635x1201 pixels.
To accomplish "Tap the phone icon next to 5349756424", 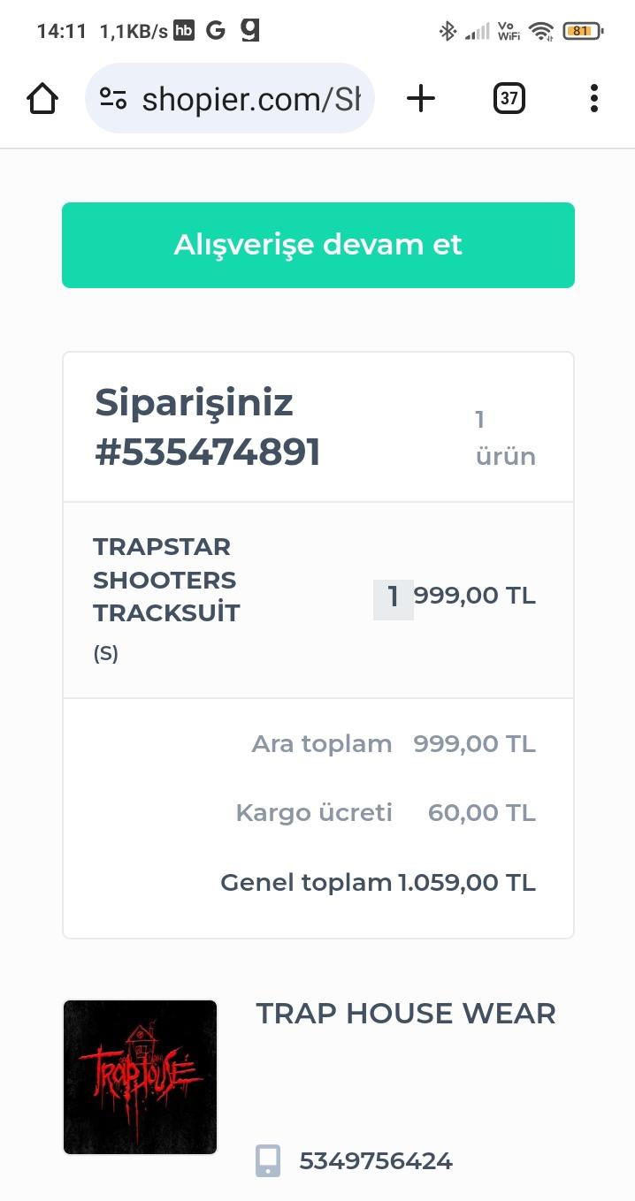I will tap(268, 1160).
